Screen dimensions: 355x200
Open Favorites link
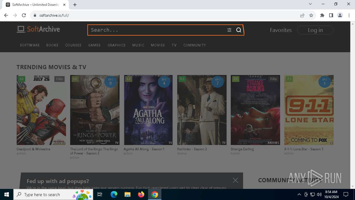tap(281, 30)
